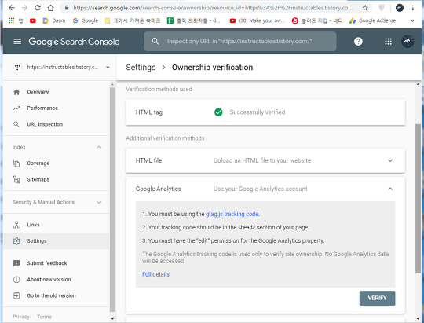Collapse the Google Analytics method

(390, 189)
